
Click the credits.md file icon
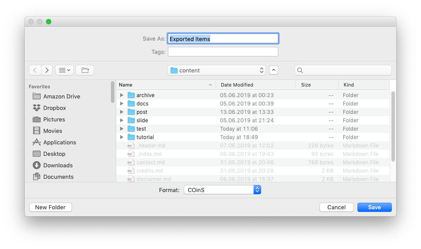click(x=131, y=171)
